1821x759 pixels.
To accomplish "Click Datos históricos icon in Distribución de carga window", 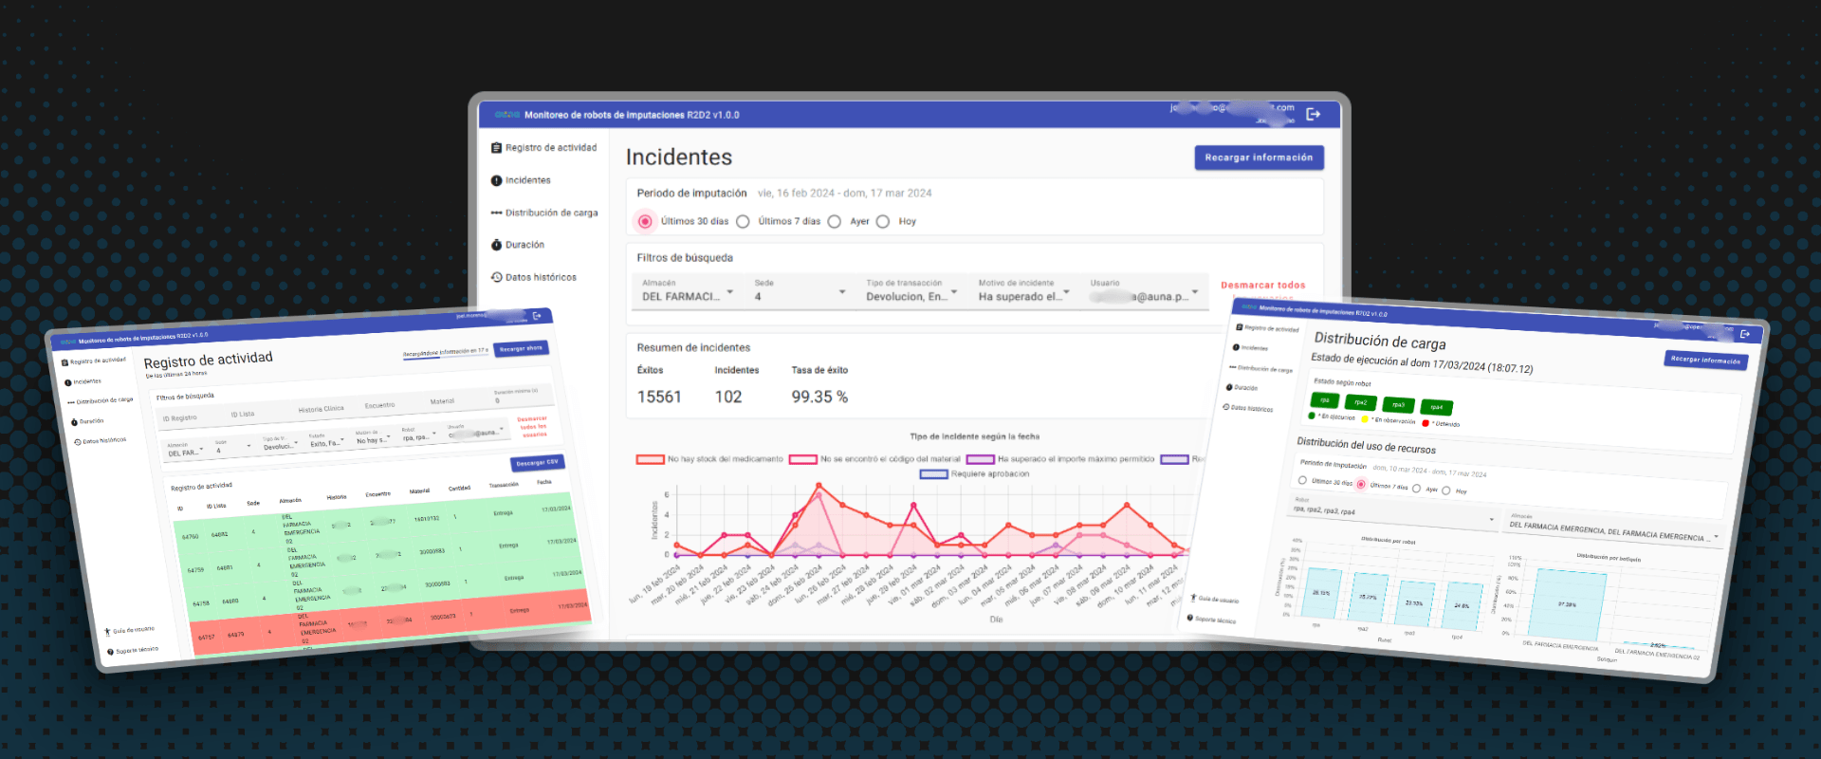I will [1226, 406].
